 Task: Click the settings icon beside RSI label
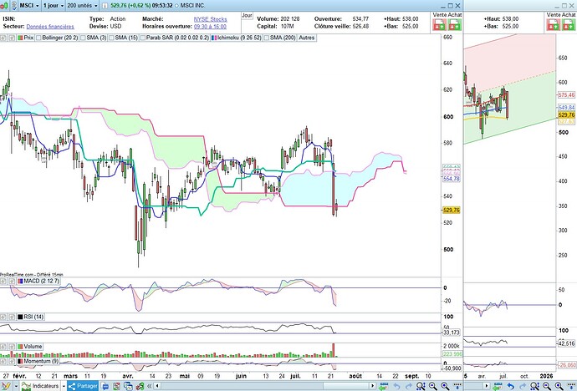point(12,317)
